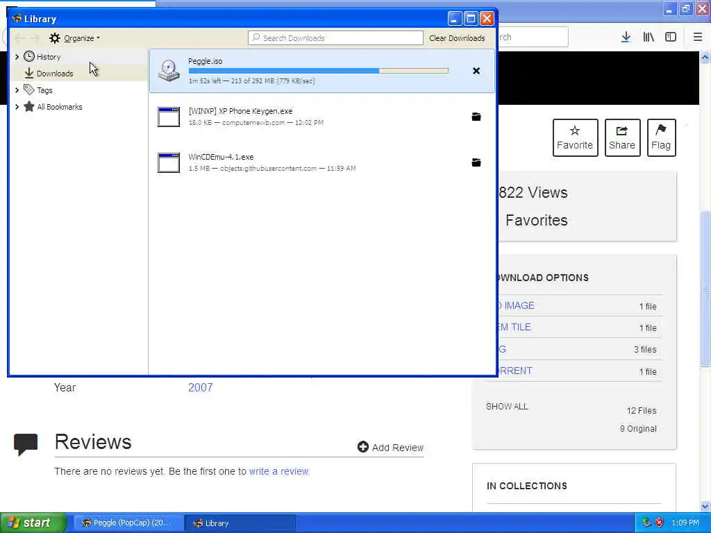Open the TORRENT download option
Screen dimensions: 711x533
(516, 371)
